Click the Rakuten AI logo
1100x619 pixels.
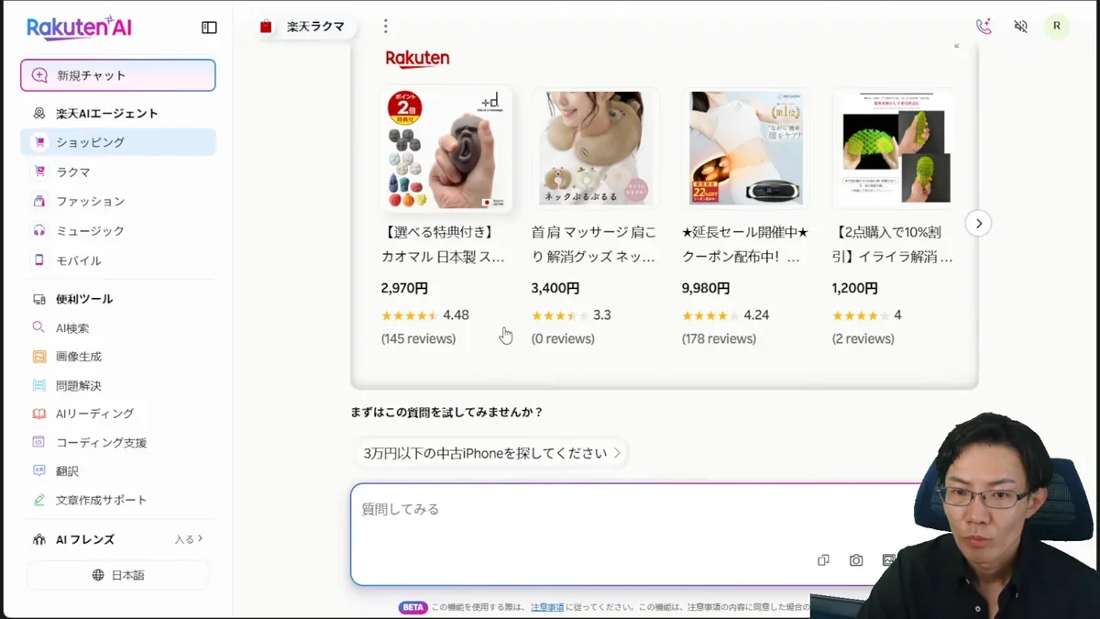[79, 28]
